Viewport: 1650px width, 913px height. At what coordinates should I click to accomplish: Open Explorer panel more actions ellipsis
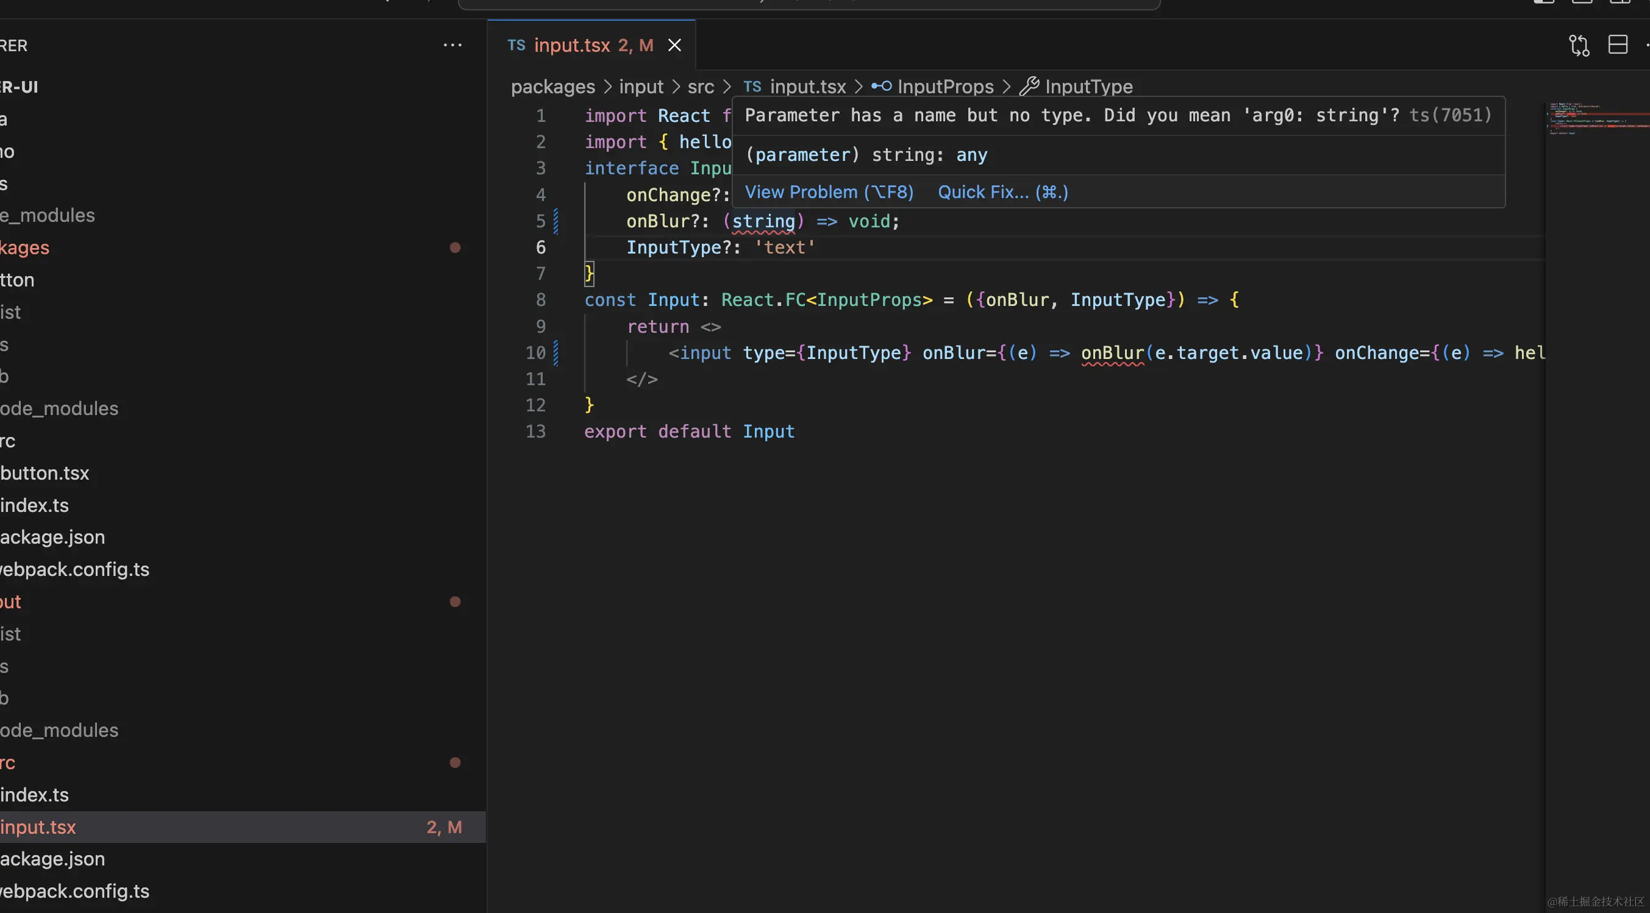452,46
